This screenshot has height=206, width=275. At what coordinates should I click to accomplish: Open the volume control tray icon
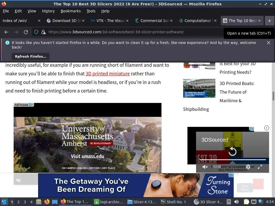tap(236, 202)
